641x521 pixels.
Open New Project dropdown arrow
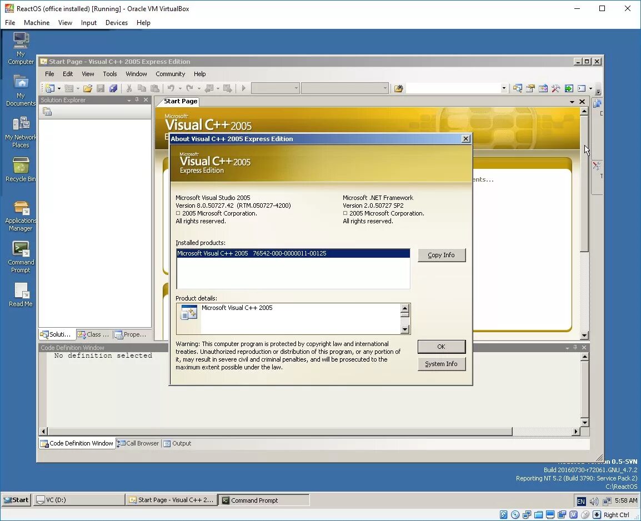click(x=59, y=88)
